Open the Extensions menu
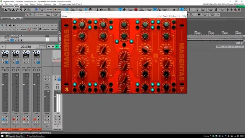This screenshot has height=138, width=245. 47,4
